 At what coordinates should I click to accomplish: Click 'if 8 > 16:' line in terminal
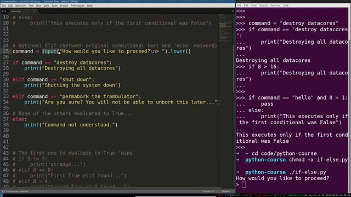point(264,67)
